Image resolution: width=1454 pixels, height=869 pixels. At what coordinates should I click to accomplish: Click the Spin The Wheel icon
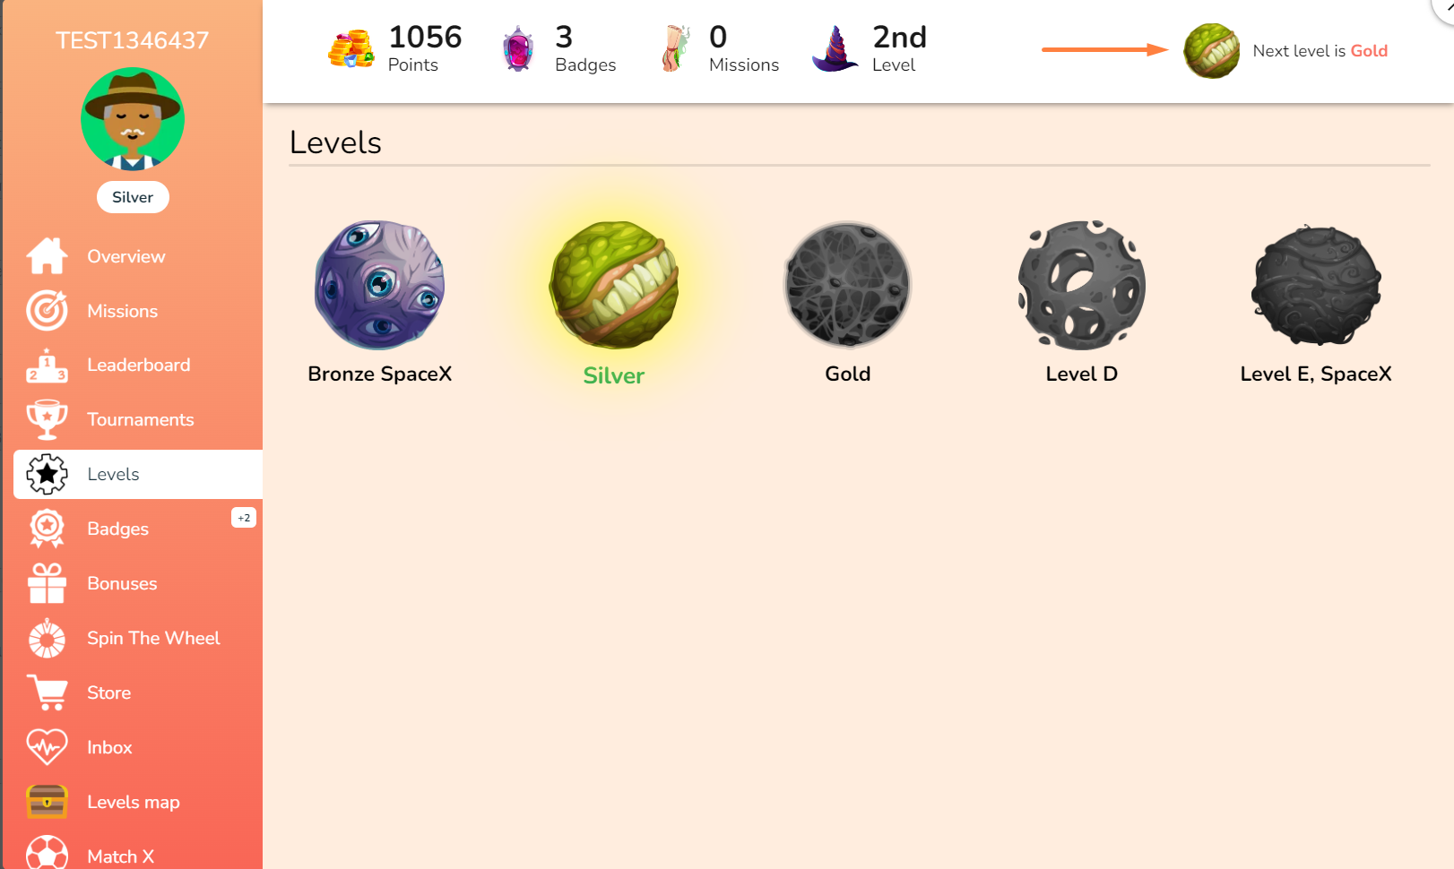pyautogui.click(x=47, y=639)
